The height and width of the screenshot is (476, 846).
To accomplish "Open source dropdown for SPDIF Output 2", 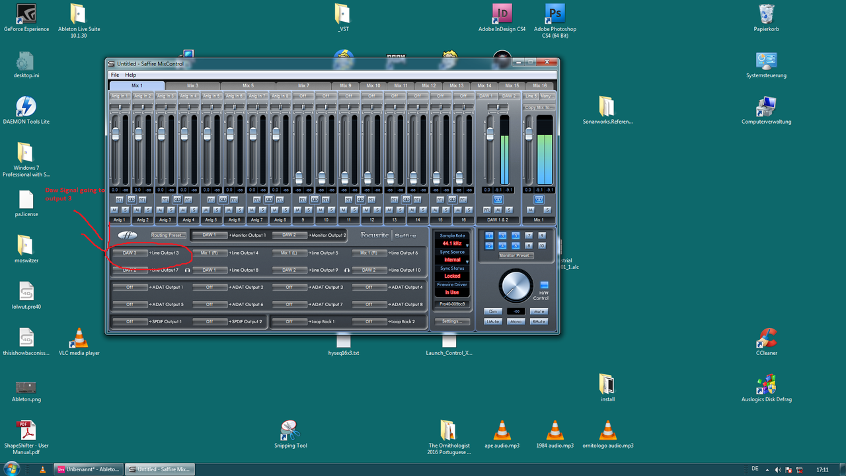I will click(x=209, y=321).
